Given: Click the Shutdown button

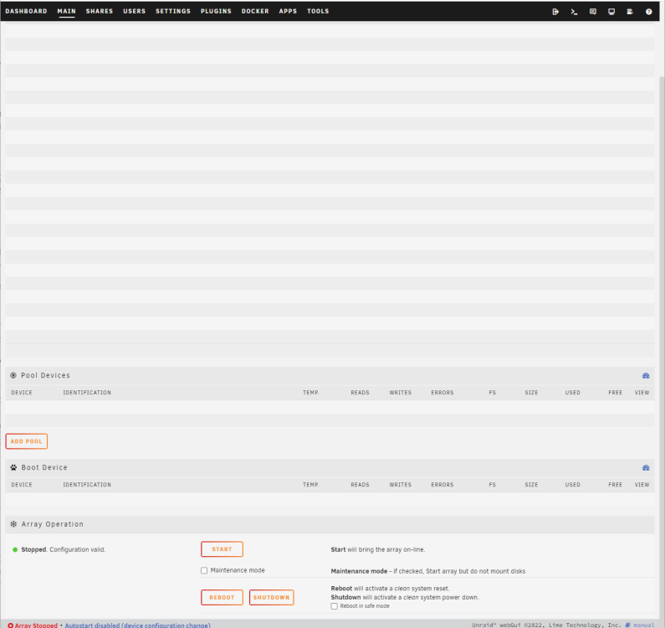Looking at the screenshot, I should click(x=271, y=597).
